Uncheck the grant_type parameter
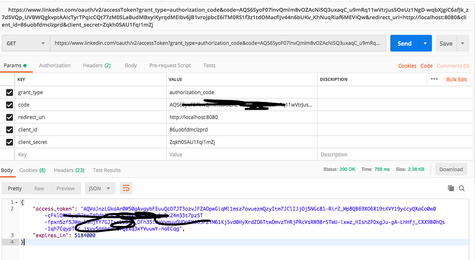The image size is (475, 260). [x=9, y=92]
